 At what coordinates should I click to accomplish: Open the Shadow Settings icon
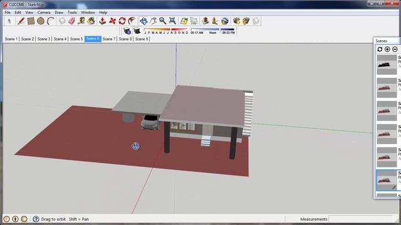click(x=127, y=31)
